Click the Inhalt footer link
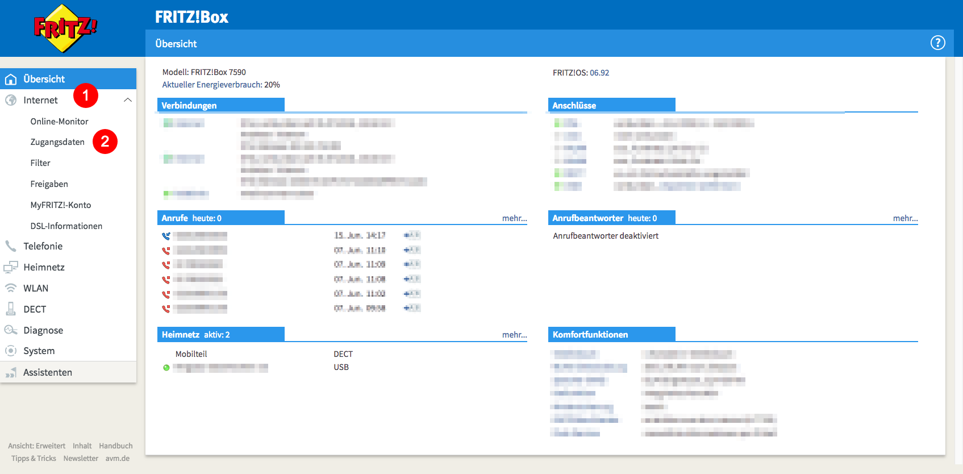The image size is (963, 474). click(82, 446)
